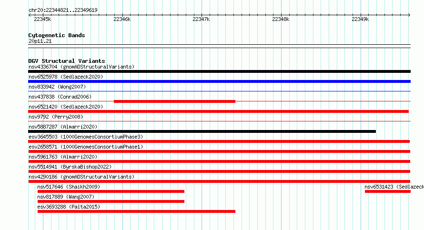This screenshot has width=424, height=230.
Task: Select the black nsv5887287 variant bar
Action: point(202,131)
